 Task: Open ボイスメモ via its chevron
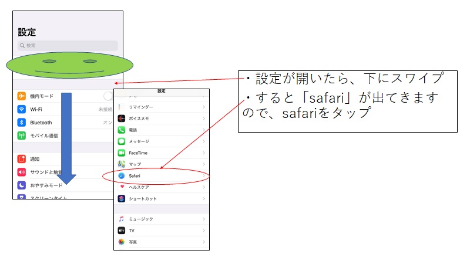click(x=204, y=119)
